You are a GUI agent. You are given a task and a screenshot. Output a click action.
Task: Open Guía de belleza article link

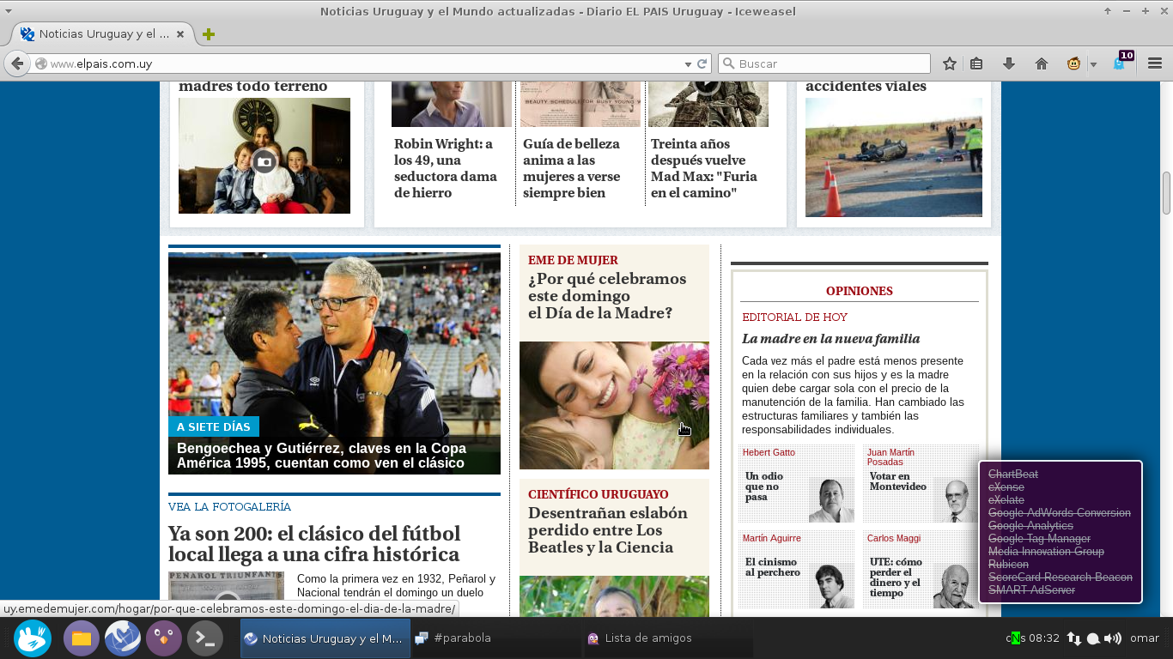(x=571, y=168)
